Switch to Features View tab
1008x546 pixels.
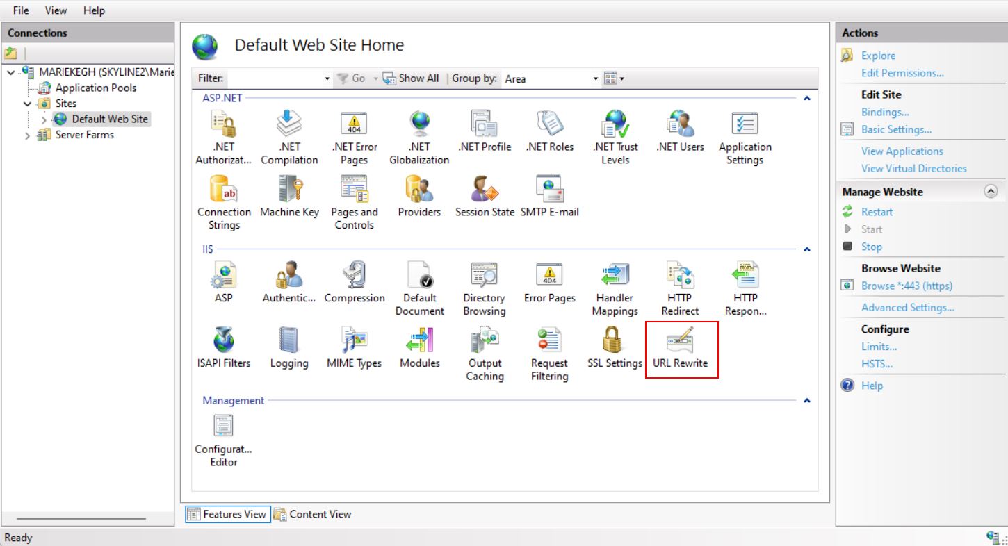coord(227,514)
